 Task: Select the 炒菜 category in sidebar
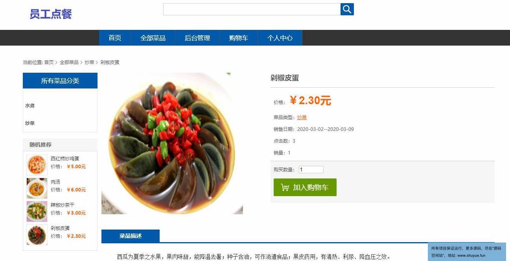tap(30, 123)
